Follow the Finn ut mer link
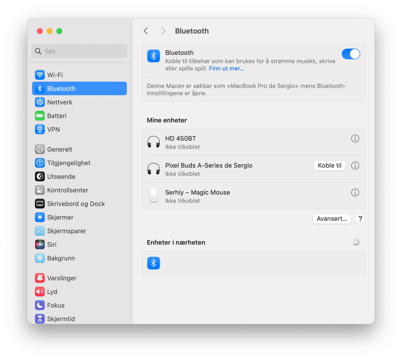 click(x=226, y=69)
